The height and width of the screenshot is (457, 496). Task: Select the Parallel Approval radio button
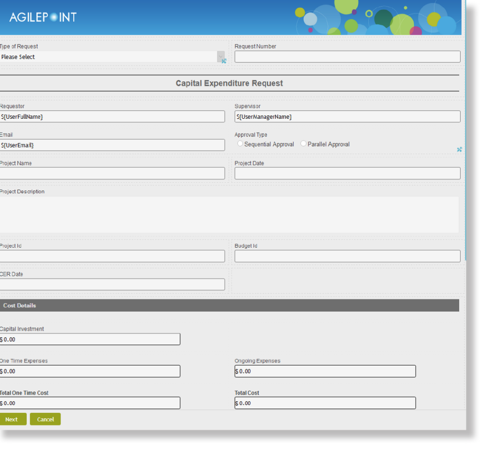click(x=303, y=143)
